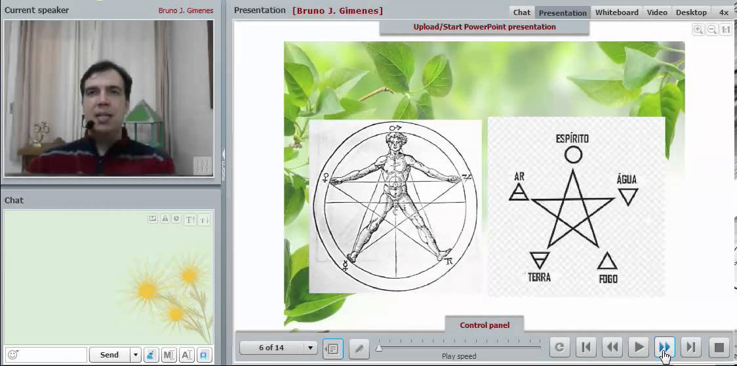Click the ÁGUA label on the slide
The height and width of the screenshot is (366, 737).
pos(627,180)
